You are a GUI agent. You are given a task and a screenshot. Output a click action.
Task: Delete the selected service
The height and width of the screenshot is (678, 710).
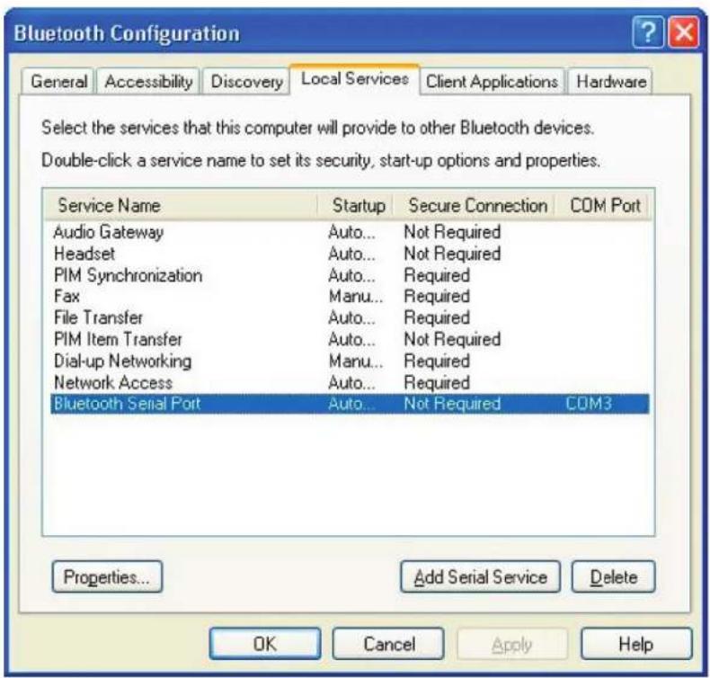tap(614, 577)
